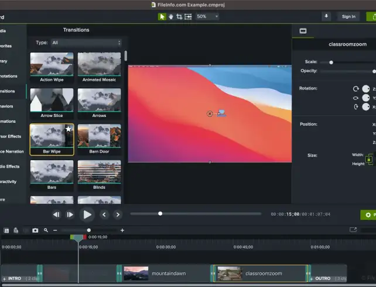Open the Library sidebar tab

[x=4, y=61]
